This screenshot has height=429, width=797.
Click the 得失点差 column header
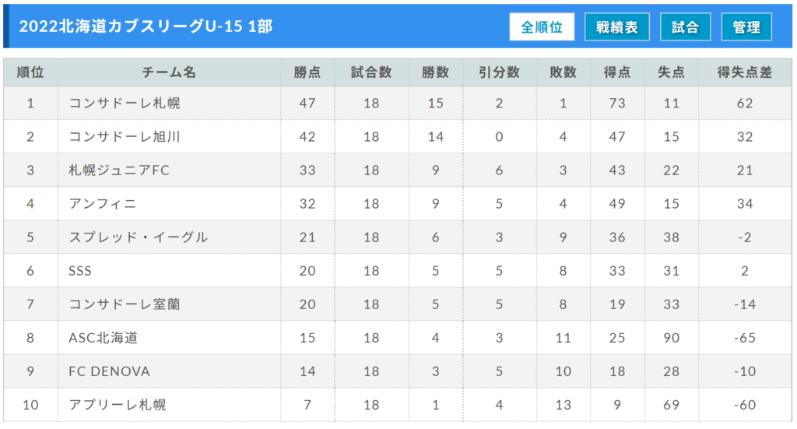(x=745, y=72)
